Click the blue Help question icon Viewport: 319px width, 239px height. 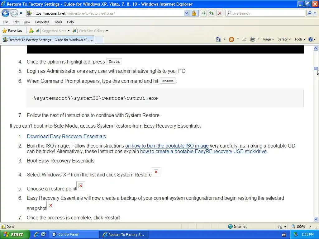(311, 40)
